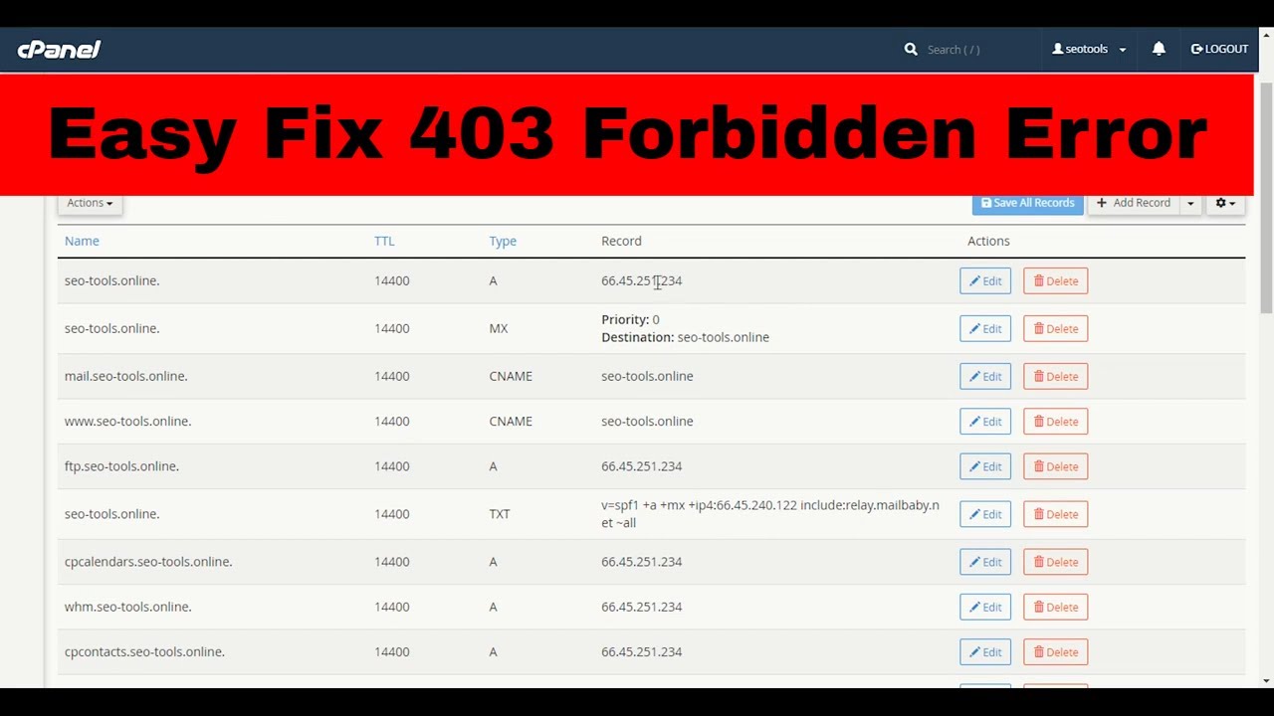Viewport: 1274px width, 716px height.
Task: Edit the ftp.seo-tools.online A record
Action: pos(985,466)
